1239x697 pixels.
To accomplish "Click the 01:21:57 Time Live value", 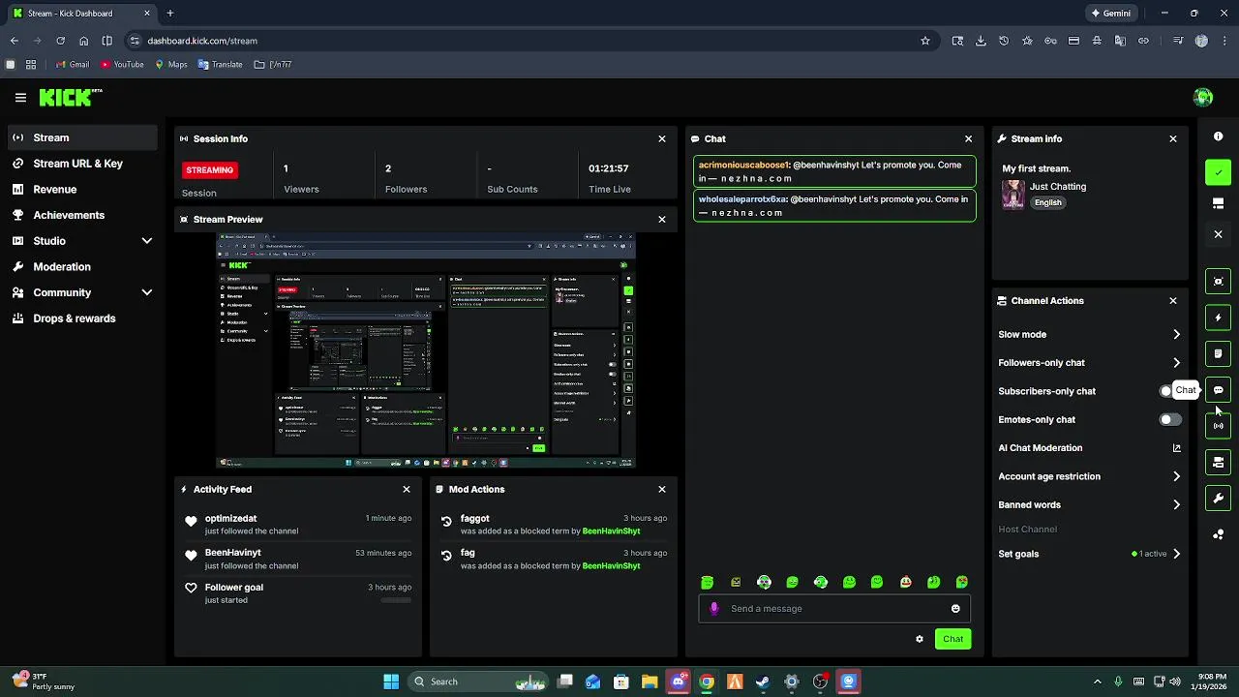I will point(609,168).
